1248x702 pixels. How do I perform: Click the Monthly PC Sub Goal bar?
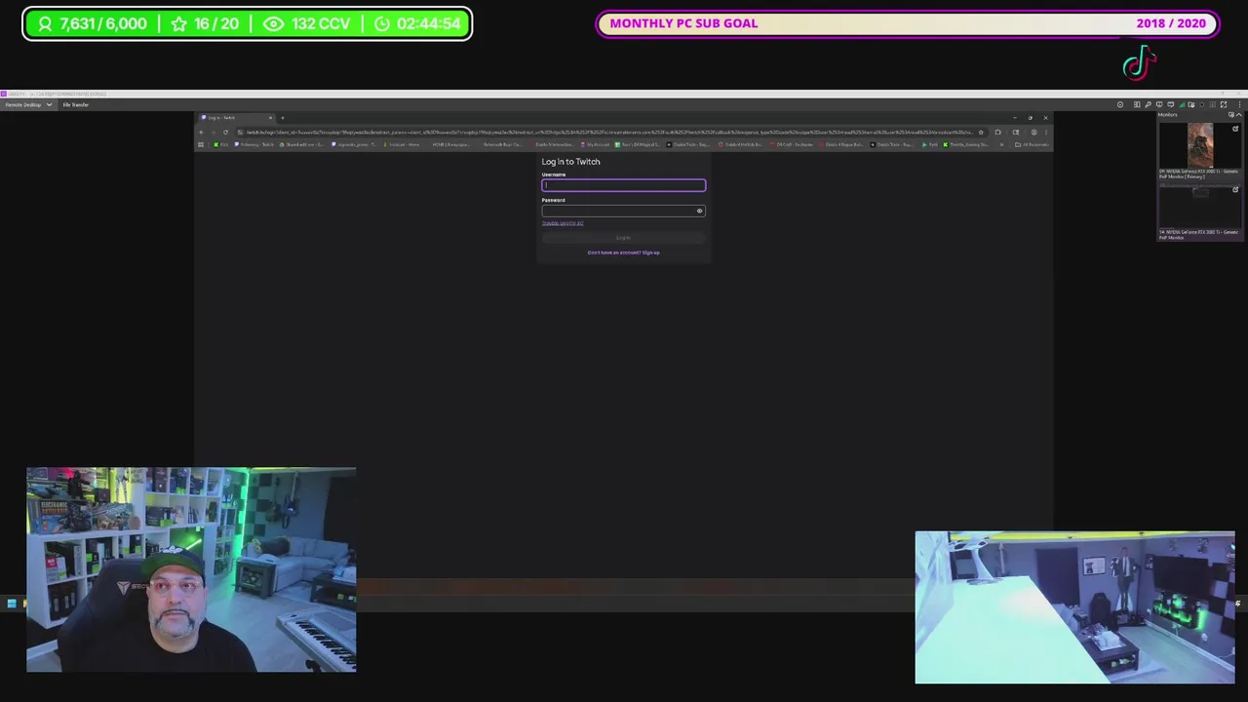point(907,23)
